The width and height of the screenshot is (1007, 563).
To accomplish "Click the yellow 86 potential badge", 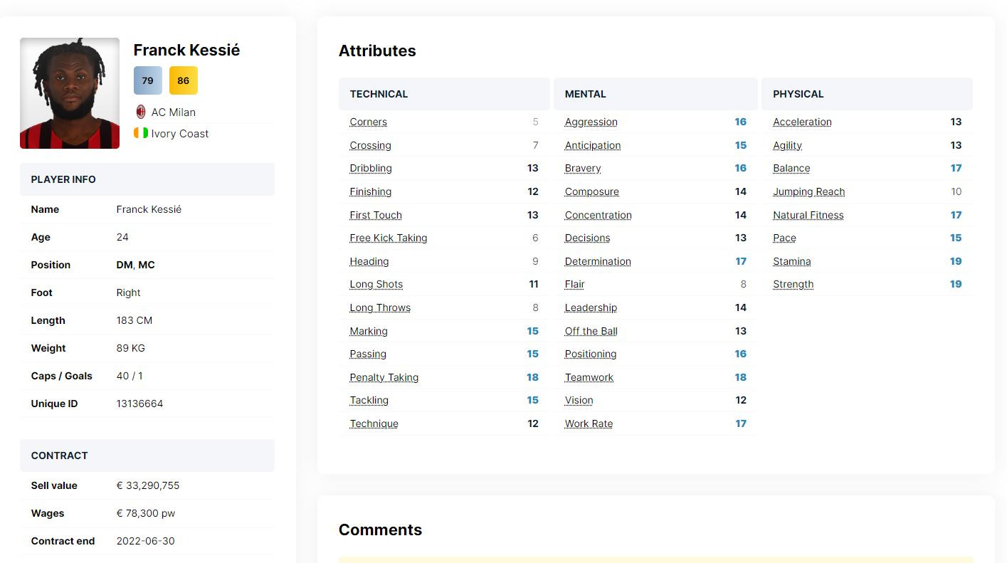I will 183,80.
